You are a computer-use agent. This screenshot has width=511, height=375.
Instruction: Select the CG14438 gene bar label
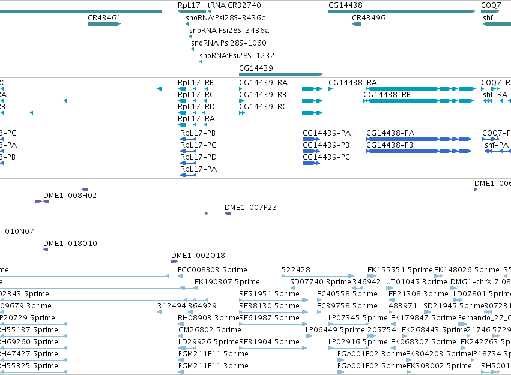(x=345, y=5)
